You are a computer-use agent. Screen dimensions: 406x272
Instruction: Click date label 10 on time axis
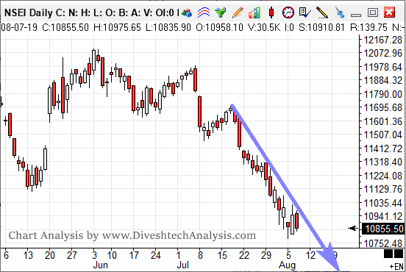[112, 255]
